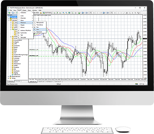Screen dimensions: 154x134
Task: Switch to Favorites tab in Navigator
Action: 18,81
